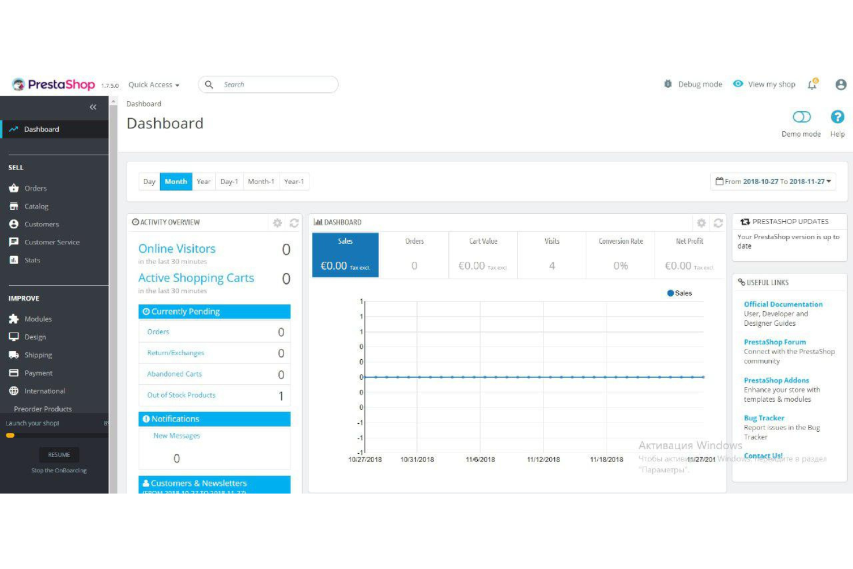Click the calendar icon in date range
Screen dimensions: 853x569
(719, 181)
